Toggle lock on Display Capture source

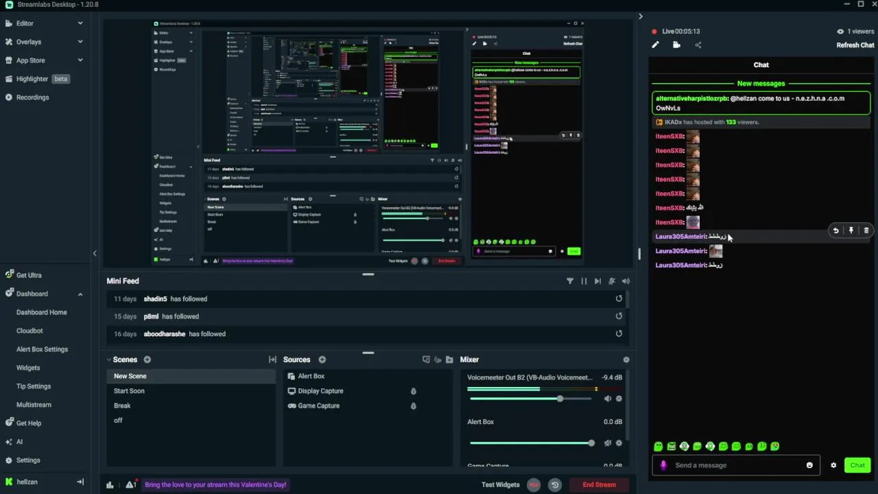413,391
